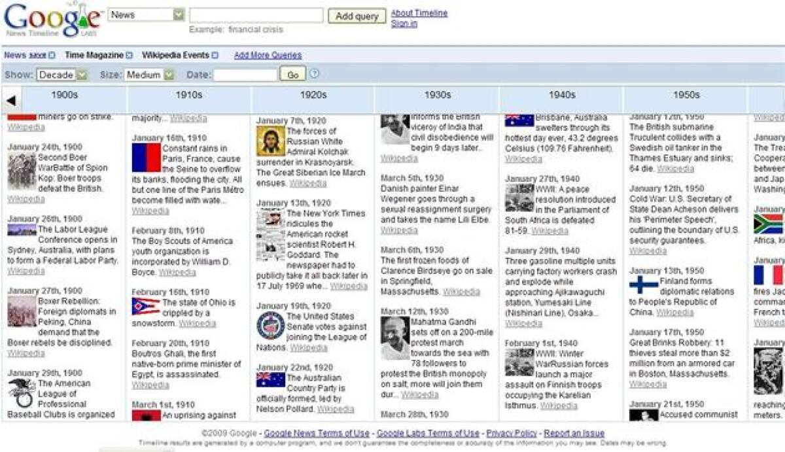Click the Finland flag thumbnail
785x452 pixels.
(x=644, y=285)
